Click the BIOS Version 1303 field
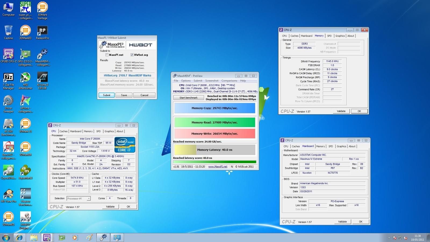Image resolution: width=430 pixels, height=242 pixels. [332, 187]
